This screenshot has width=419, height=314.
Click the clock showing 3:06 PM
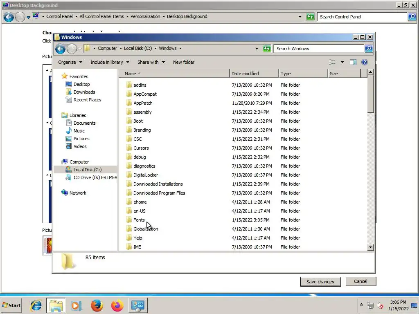(398, 302)
